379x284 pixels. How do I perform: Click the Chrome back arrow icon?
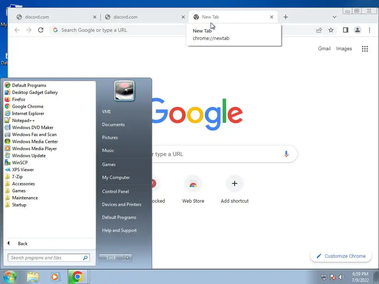point(17,30)
